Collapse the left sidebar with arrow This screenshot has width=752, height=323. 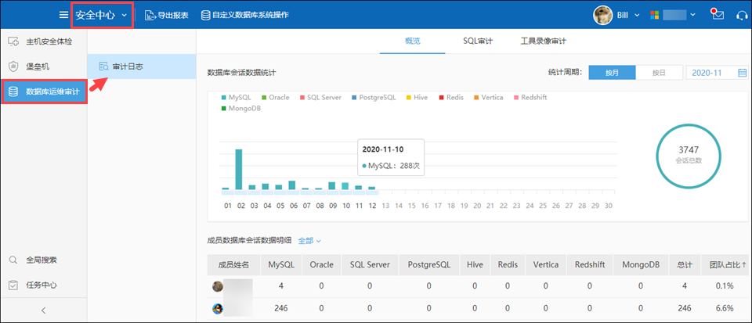click(43, 310)
